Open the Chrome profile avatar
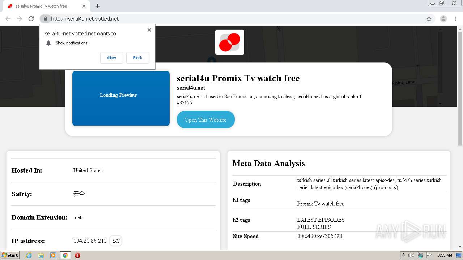This screenshot has width=463, height=260. point(443,19)
